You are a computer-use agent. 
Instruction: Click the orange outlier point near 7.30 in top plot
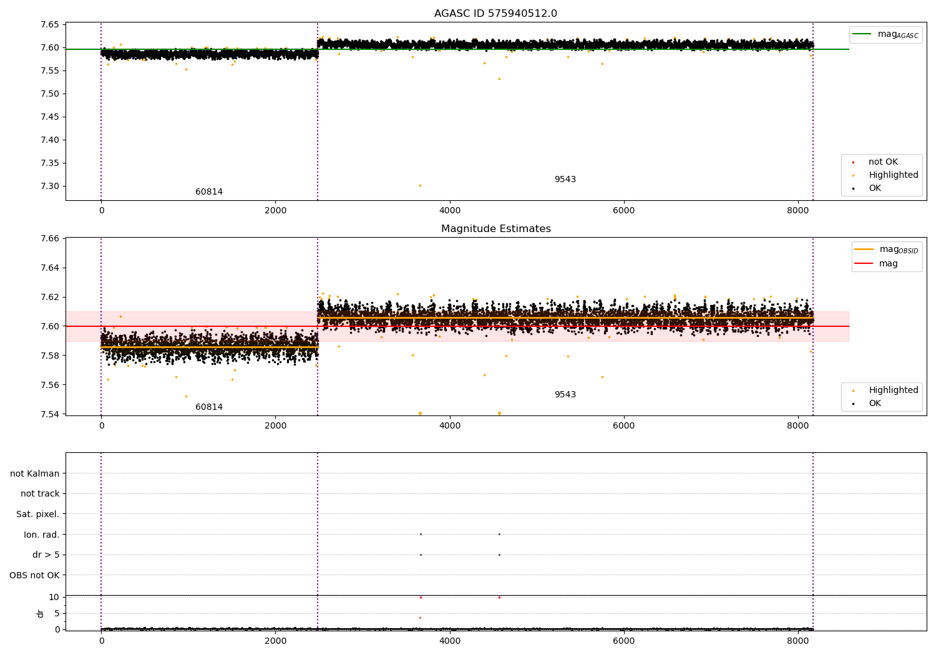coord(420,185)
